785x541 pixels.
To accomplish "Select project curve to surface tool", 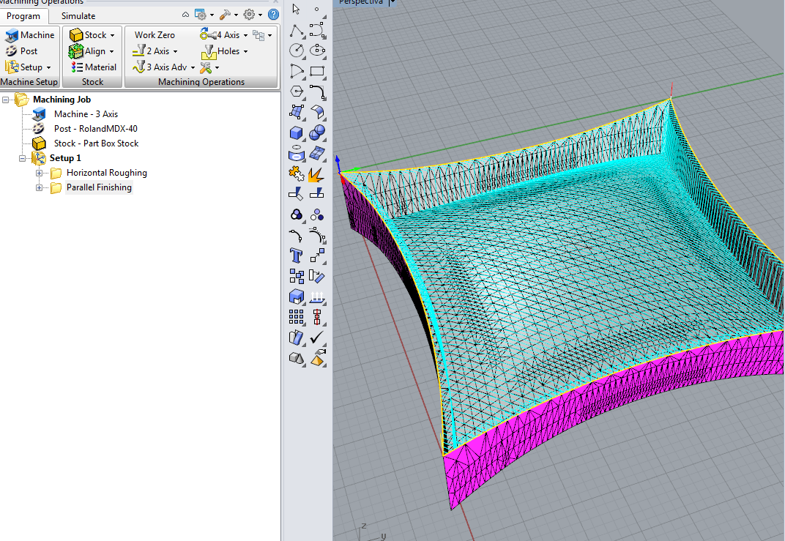I will tap(297, 153).
